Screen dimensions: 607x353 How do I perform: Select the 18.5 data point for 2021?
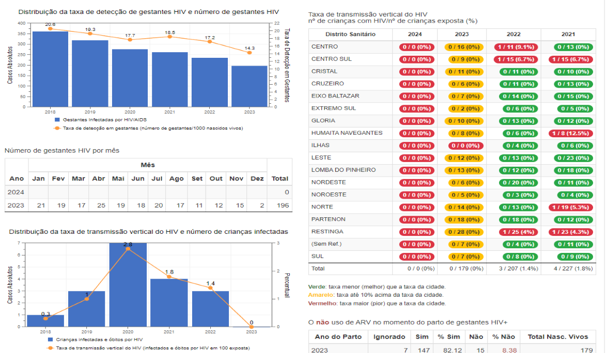coord(169,37)
